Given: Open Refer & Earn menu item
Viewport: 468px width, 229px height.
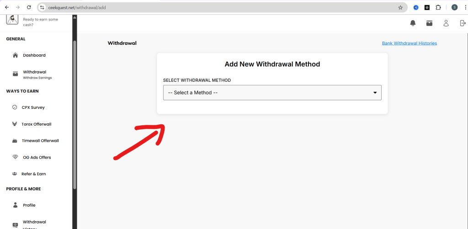Looking at the screenshot, I should tap(33, 174).
